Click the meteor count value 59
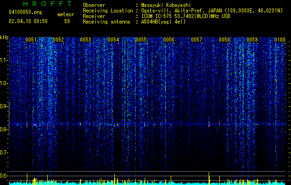The image size is (291, 185). (67, 21)
